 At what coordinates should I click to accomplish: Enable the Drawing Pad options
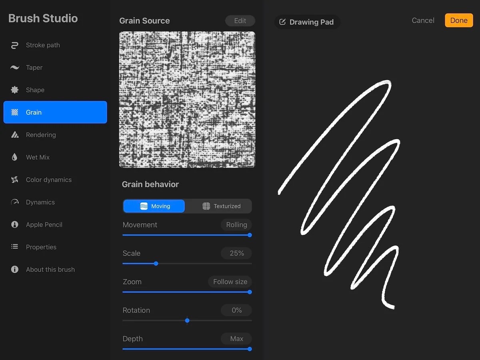[x=307, y=22]
